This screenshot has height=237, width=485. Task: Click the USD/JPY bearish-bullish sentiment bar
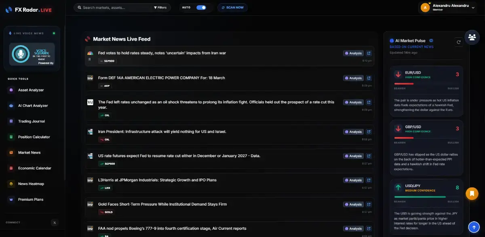(426, 197)
